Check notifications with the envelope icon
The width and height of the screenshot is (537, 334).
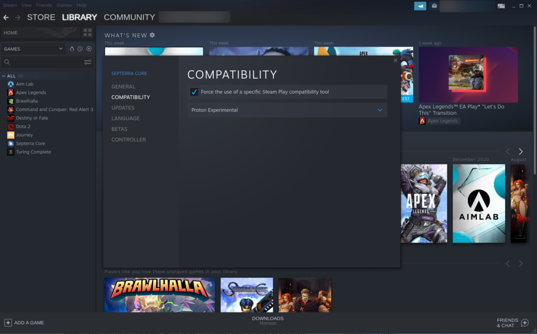[x=434, y=6]
